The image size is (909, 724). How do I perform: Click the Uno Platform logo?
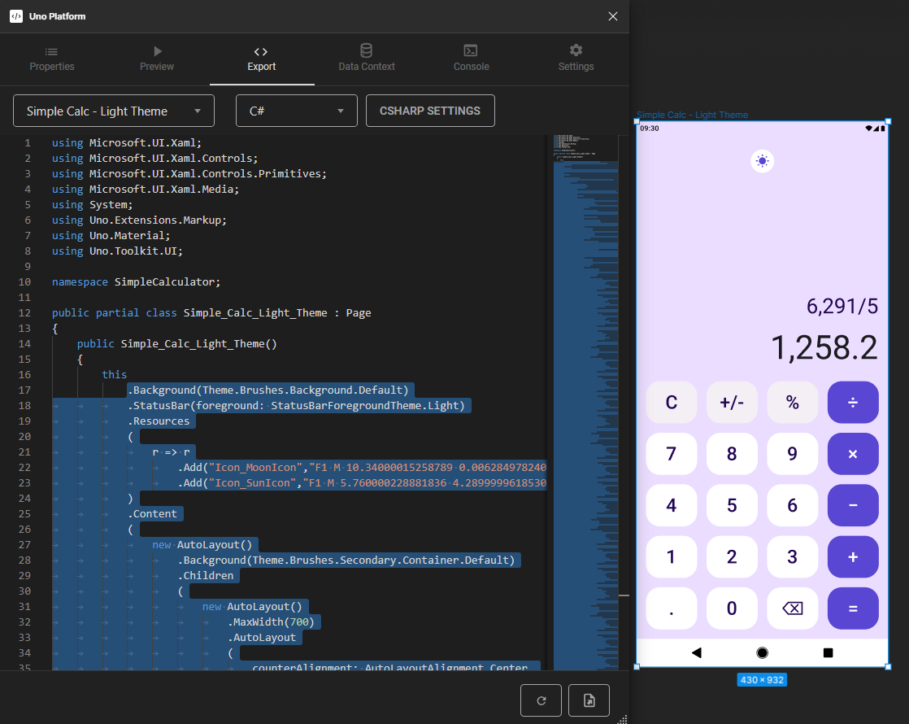point(15,15)
